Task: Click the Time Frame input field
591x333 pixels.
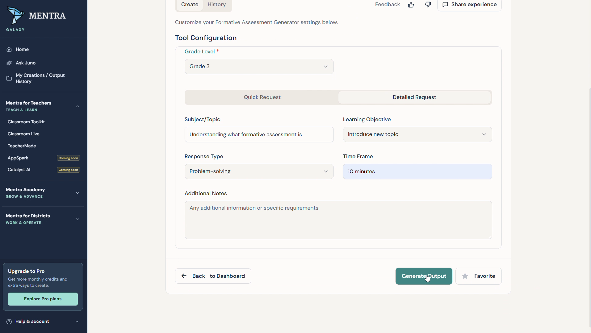Action: (x=417, y=171)
